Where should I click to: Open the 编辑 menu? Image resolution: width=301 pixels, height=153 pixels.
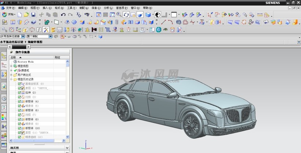(x=23, y=8)
